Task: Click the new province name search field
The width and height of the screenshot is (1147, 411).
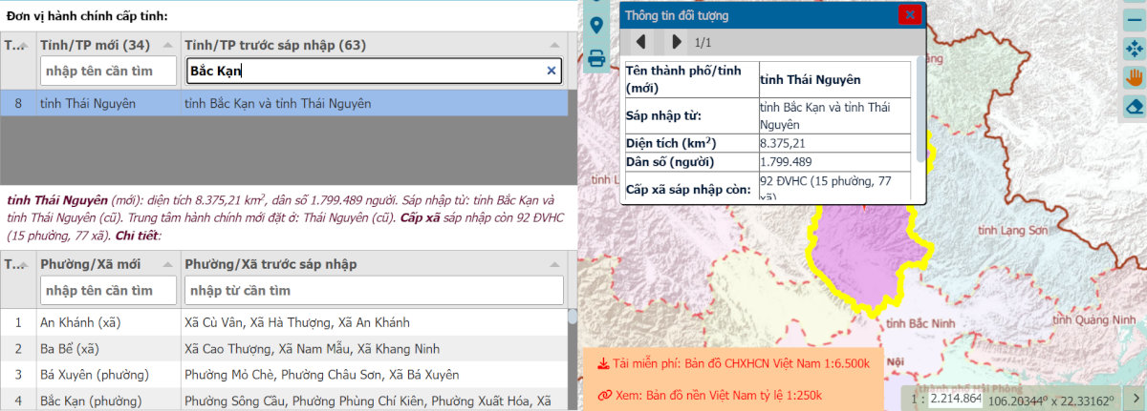Action: pyautogui.click(x=108, y=71)
